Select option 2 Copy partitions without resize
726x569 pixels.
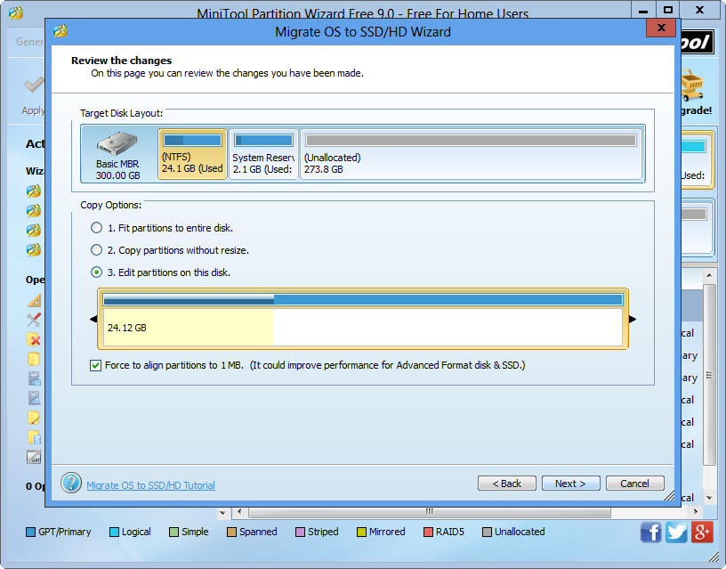click(x=96, y=249)
